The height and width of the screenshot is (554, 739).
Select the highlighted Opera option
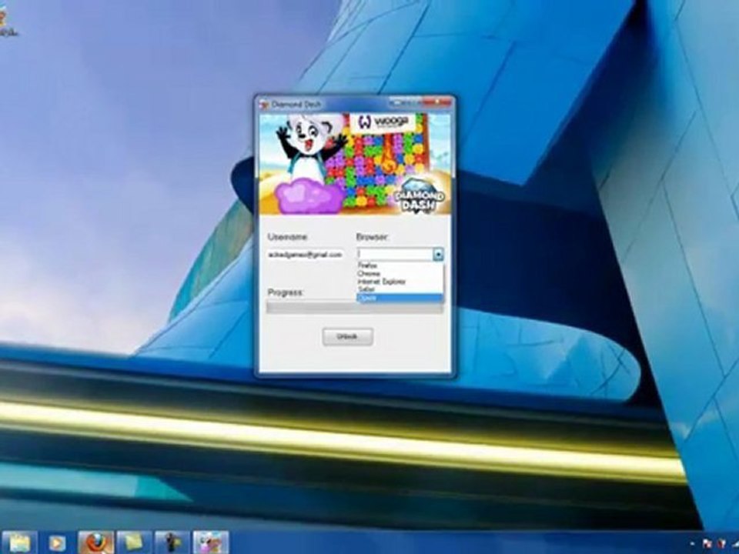pos(400,299)
